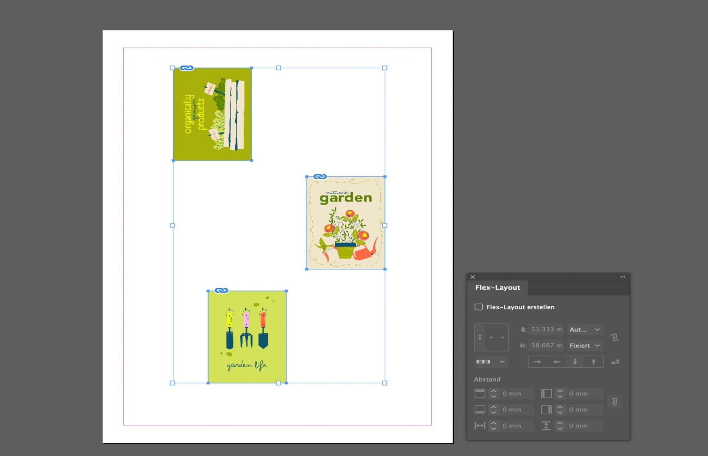Click the link badge on the garden life image

[x=221, y=290]
